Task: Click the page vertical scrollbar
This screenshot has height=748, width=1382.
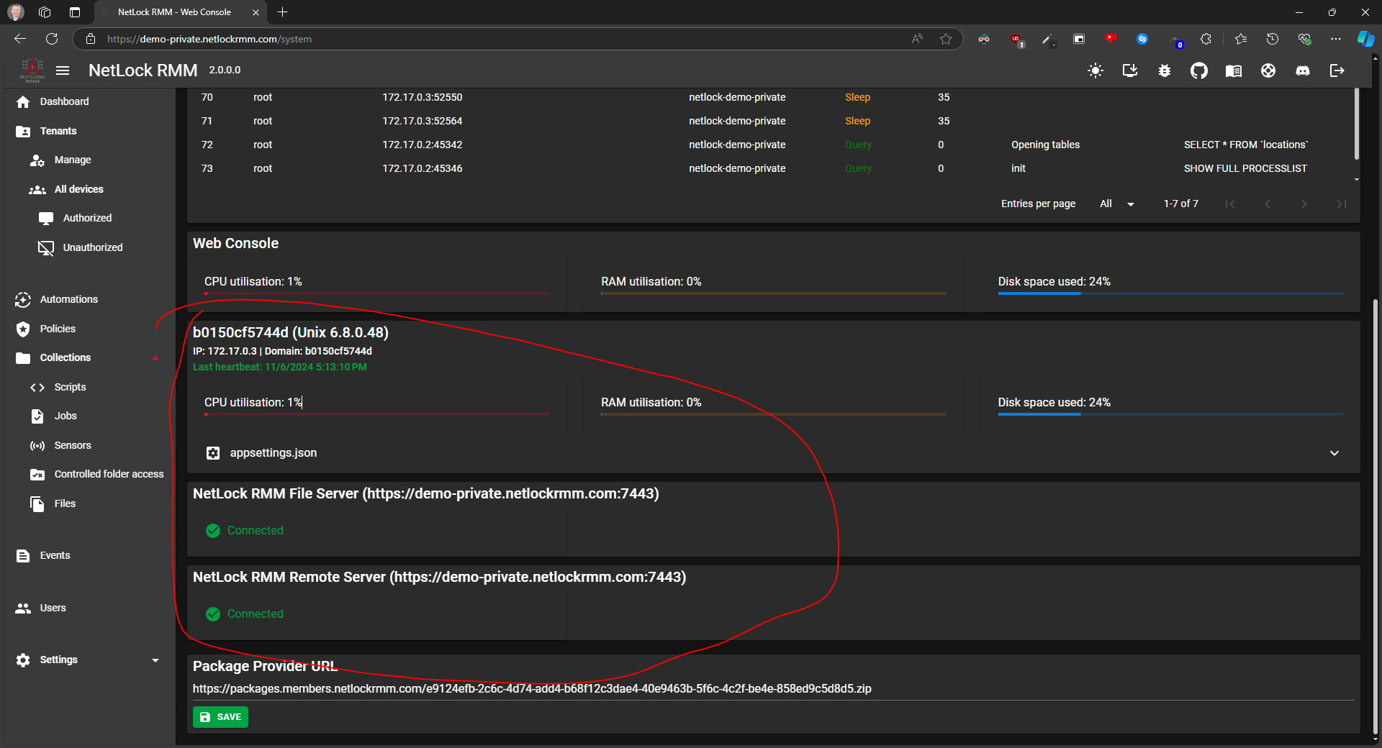Action: click(x=1376, y=516)
